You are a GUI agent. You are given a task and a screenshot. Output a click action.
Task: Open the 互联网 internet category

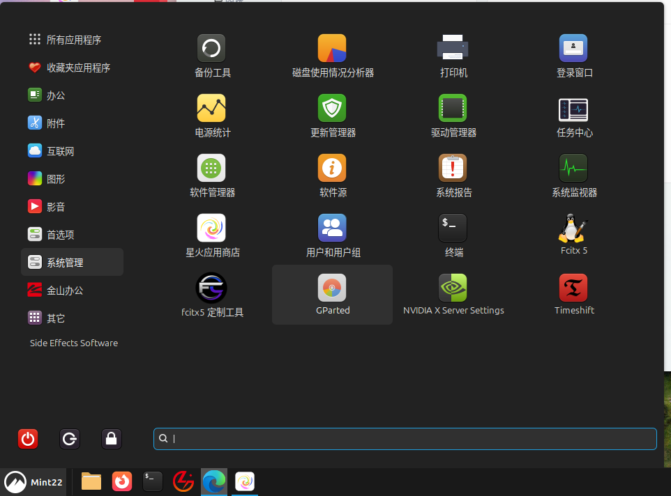pos(72,151)
